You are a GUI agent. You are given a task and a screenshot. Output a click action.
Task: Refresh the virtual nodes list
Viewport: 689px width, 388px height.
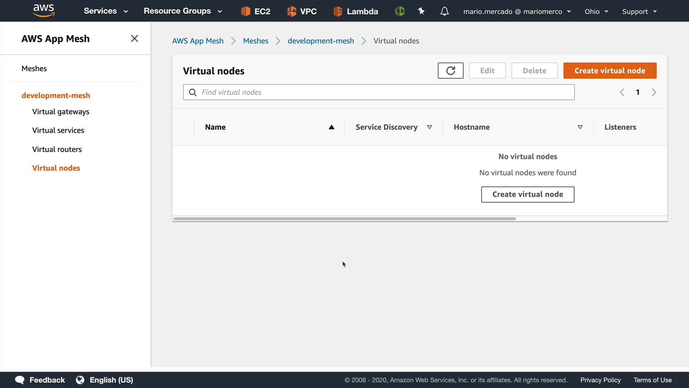point(450,70)
